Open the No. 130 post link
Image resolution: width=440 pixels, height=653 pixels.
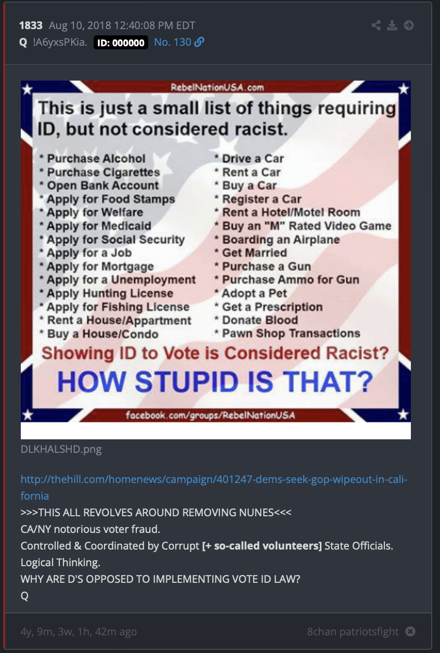173,43
